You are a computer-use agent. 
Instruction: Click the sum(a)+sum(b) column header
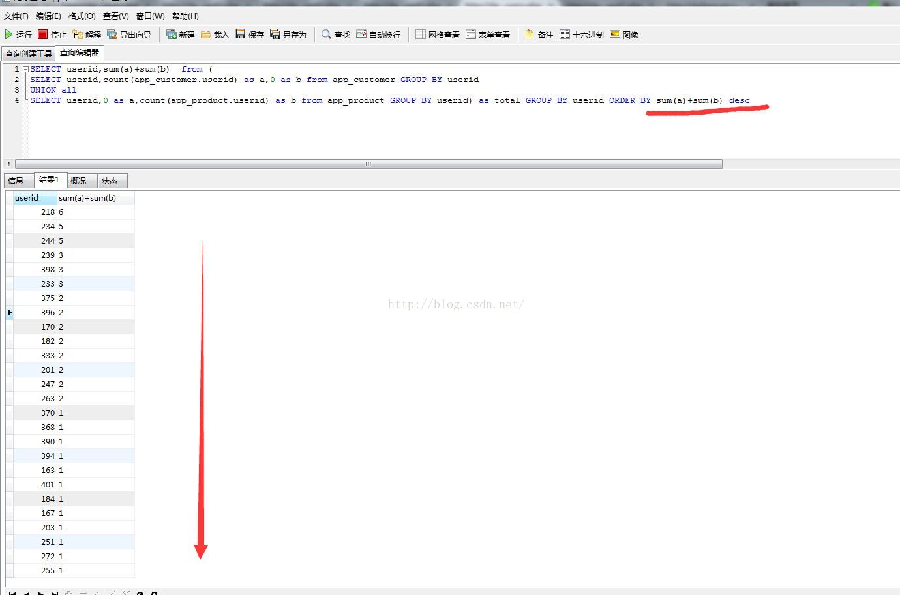pyautogui.click(x=95, y=198)
